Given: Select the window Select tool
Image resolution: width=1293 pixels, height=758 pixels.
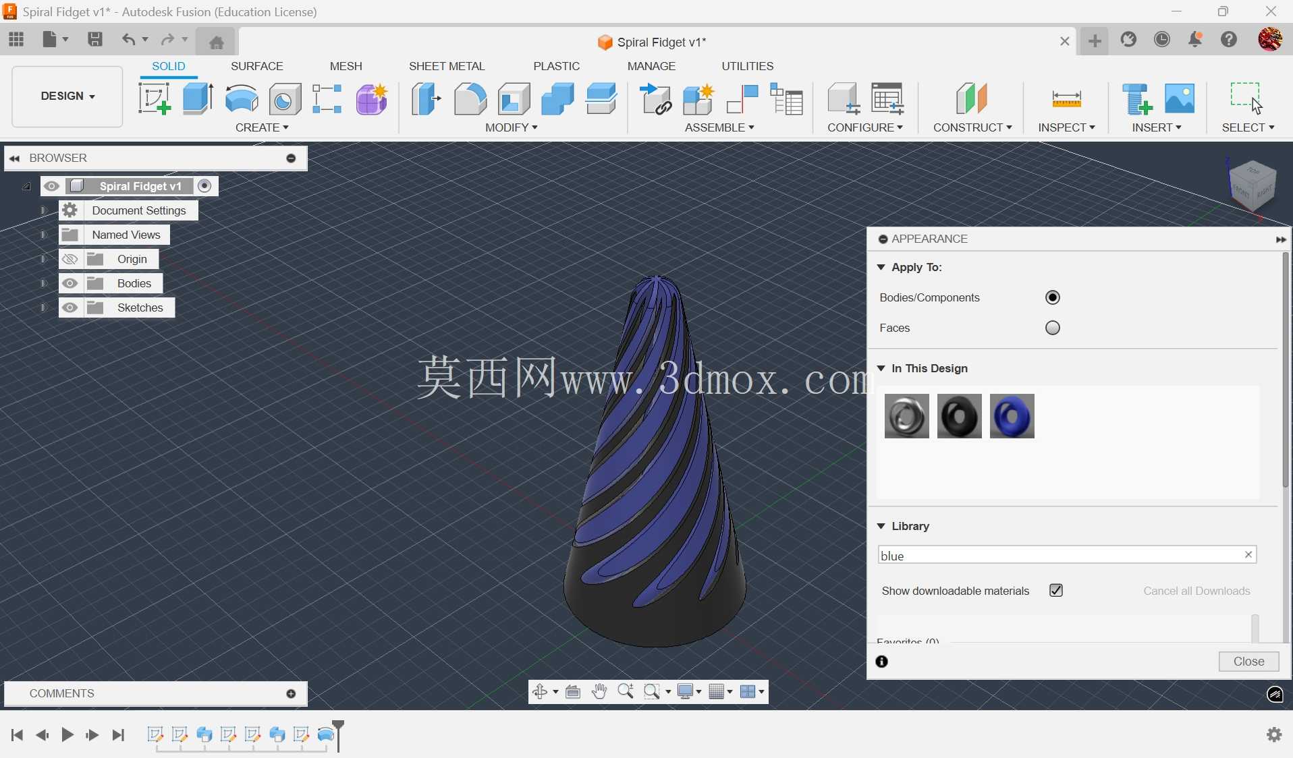Looking at the screenshot, I should point(1246,98).
